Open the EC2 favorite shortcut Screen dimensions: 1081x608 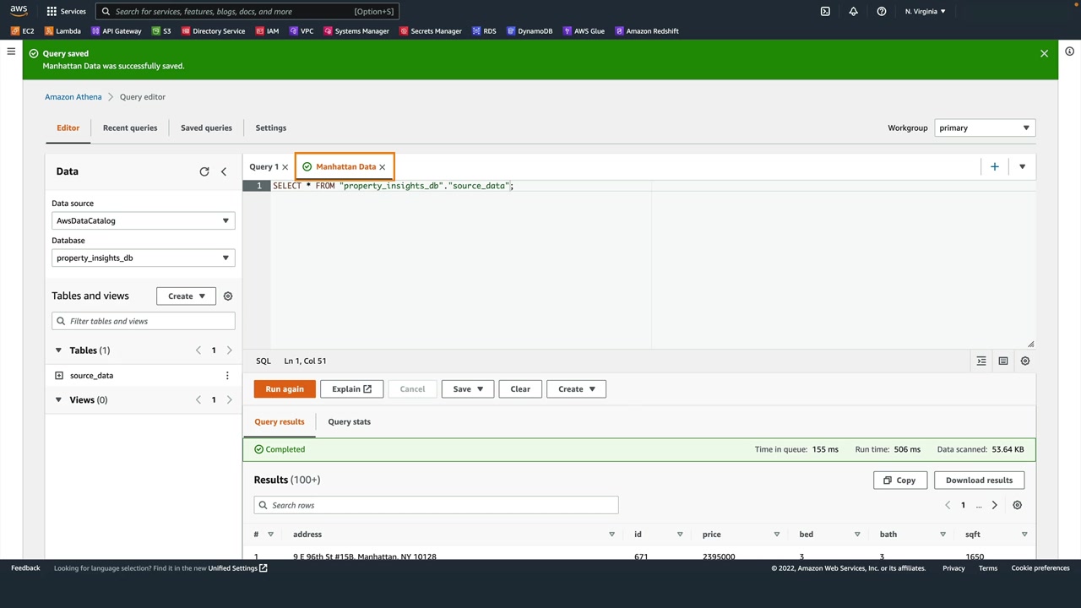point(23,31)
